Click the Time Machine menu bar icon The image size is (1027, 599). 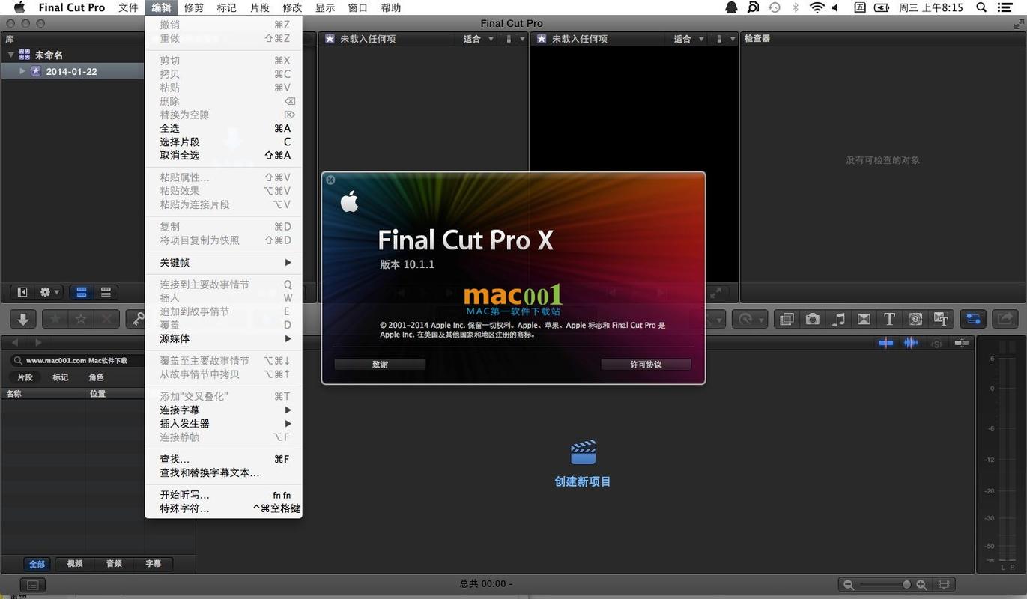[774, 7]
